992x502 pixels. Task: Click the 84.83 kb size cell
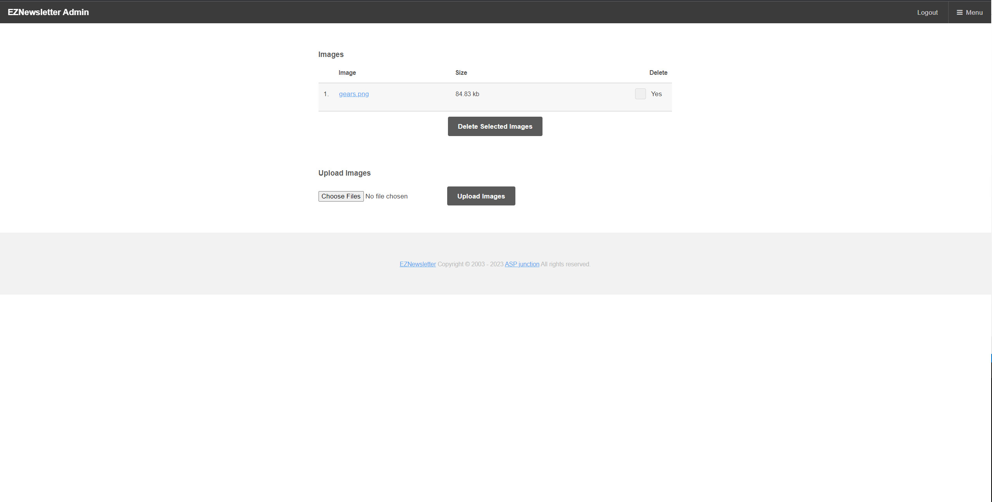[467, 94]
